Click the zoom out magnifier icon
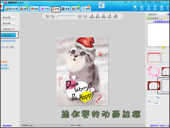The width and height of the screenshot is (170, 128). (52, 16)
